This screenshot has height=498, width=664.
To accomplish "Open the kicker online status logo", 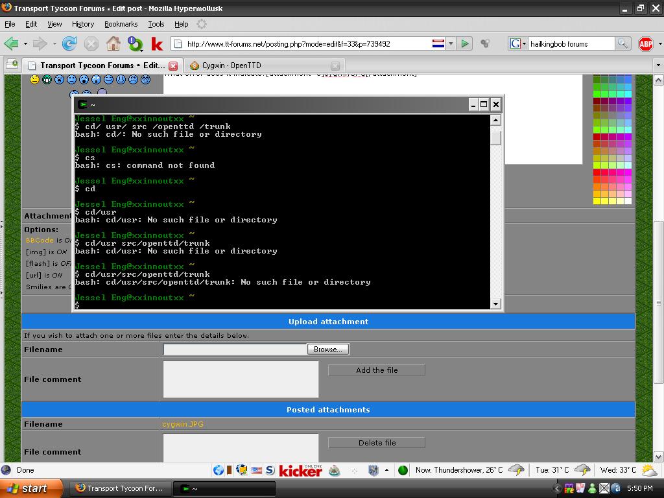I will pyautogui.click(x=300, y=470).
